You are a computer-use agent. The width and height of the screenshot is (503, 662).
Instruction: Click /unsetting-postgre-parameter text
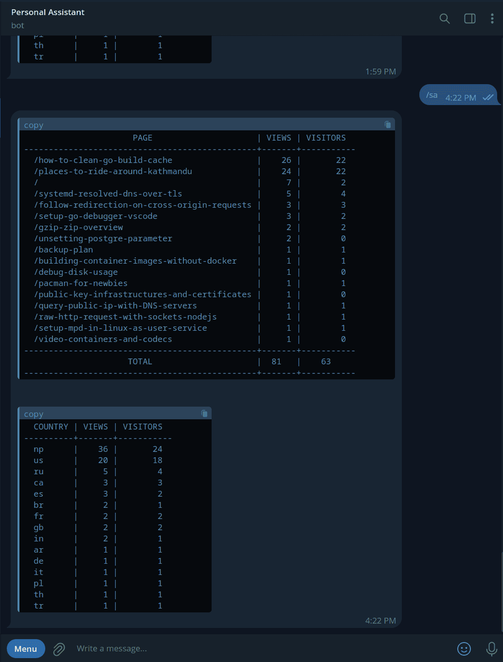tap(103, 238)
